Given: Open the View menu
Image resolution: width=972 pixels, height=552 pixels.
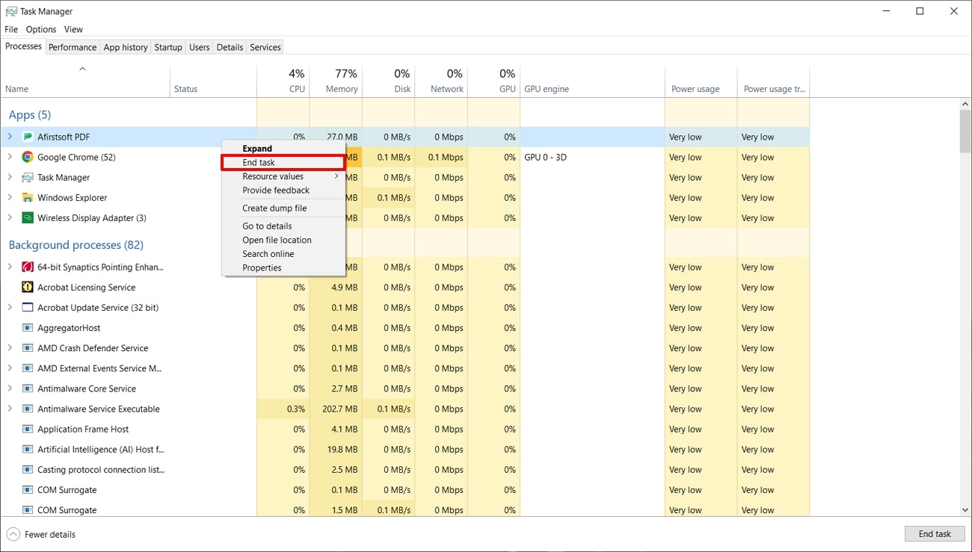Looking at the screenshot, I should [73, 29].
